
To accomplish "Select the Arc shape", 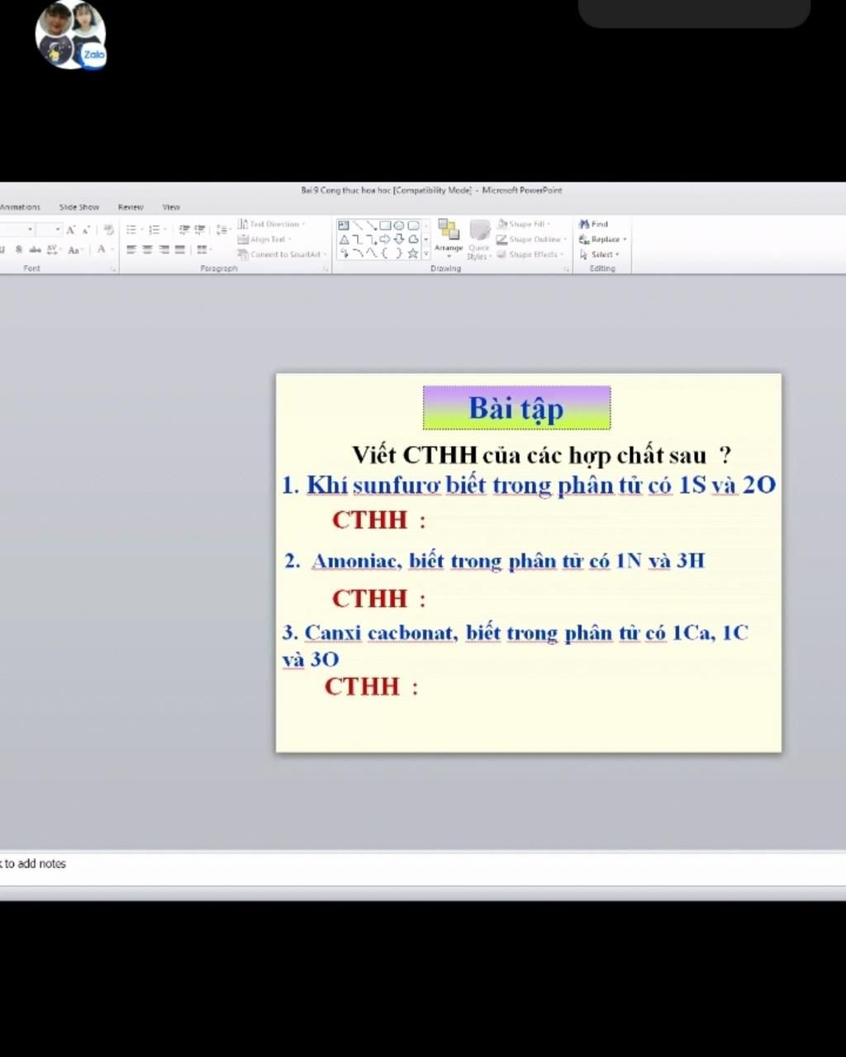I will coord(358,254).
